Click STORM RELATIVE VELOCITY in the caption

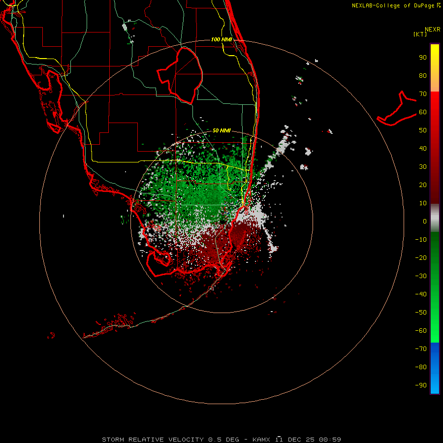click(153, 440)
